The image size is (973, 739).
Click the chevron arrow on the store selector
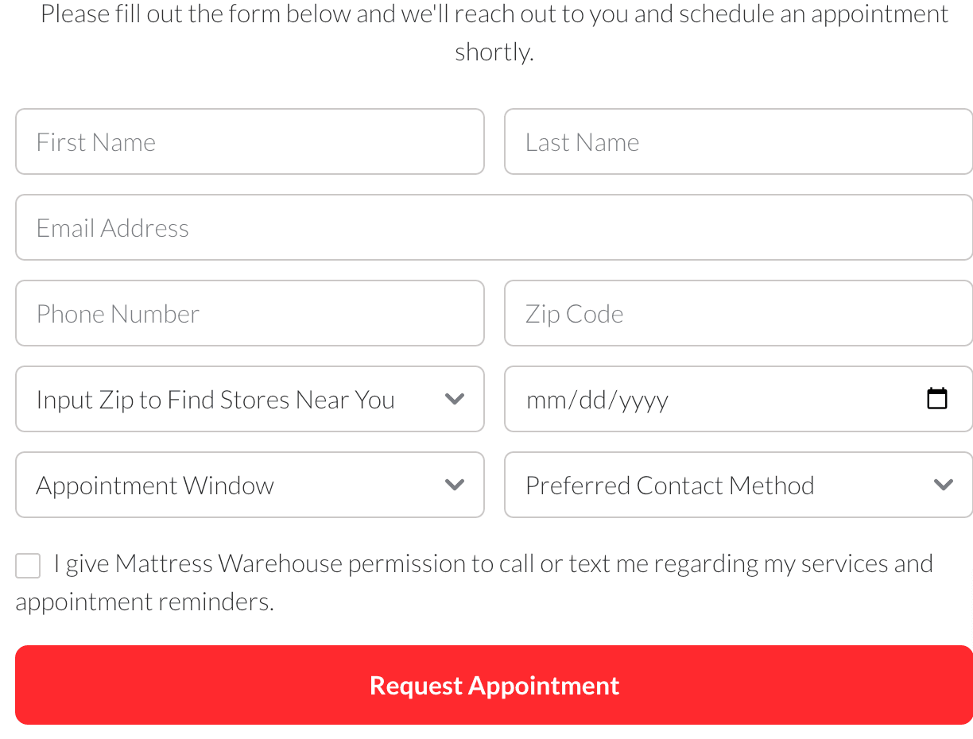[x=455, y=399]
